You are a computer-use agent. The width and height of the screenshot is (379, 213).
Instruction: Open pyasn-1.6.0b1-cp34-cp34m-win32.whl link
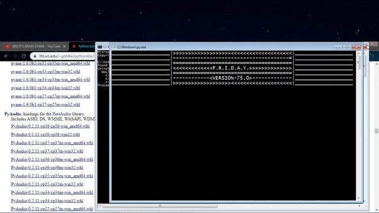[x=46, y=88]
